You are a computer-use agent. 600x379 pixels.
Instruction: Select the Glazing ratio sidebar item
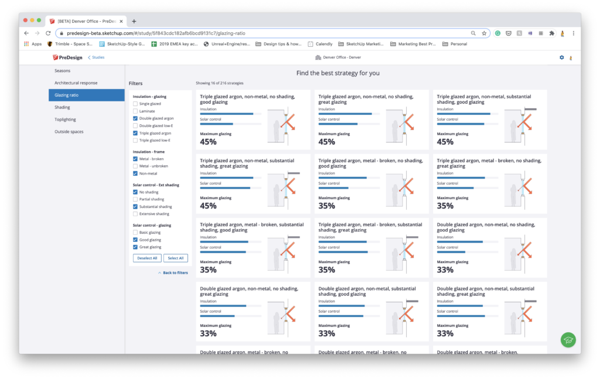(x=87, y=95)
